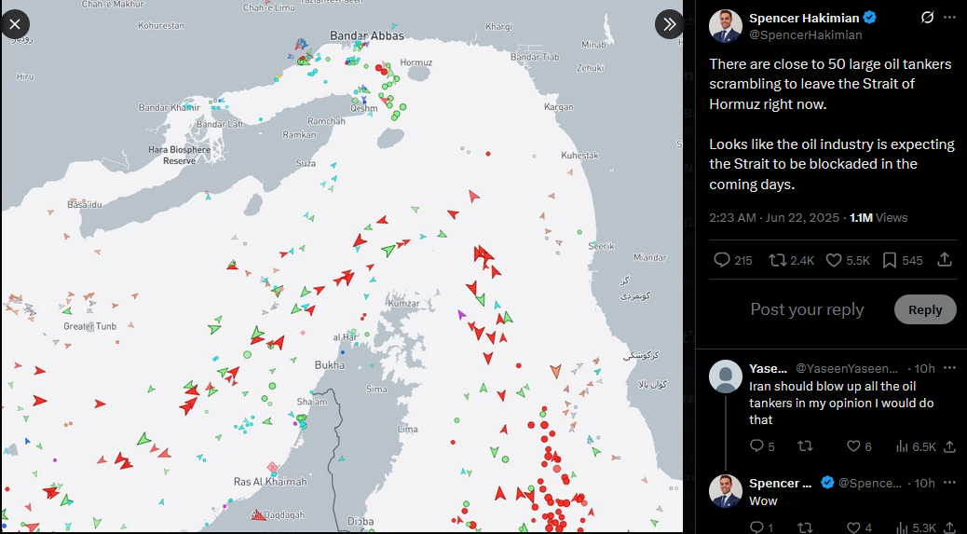Image resolution: width=967 pixels, height=534 pixels.
Task: Click Yaseen's comment text about oil tankers
Action: 841,404
